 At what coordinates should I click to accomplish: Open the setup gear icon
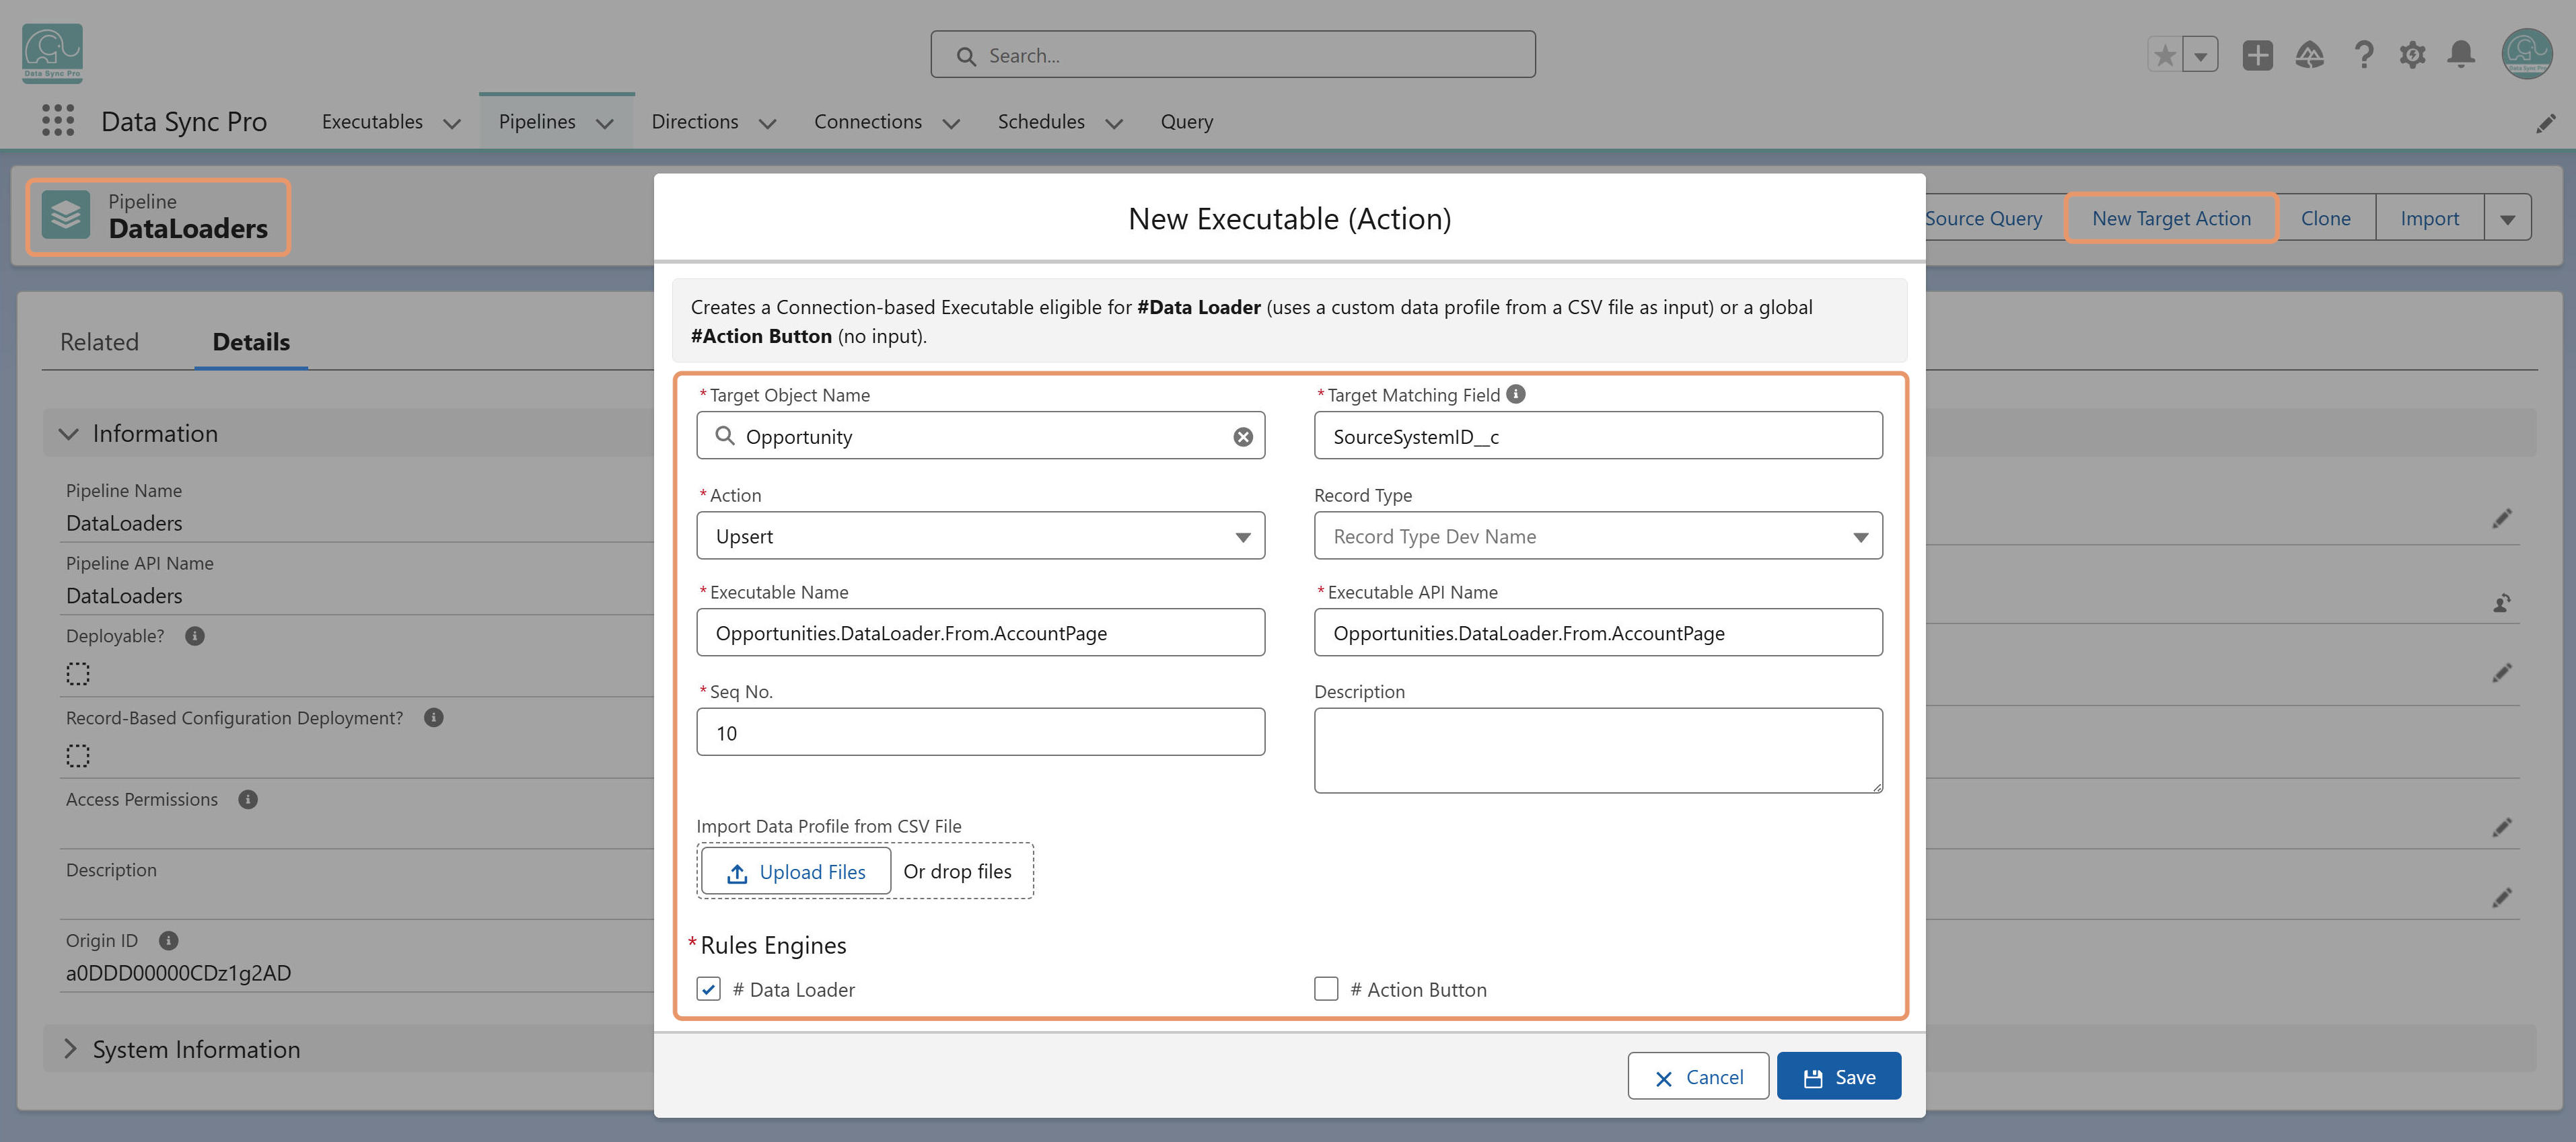point(2412,55)
